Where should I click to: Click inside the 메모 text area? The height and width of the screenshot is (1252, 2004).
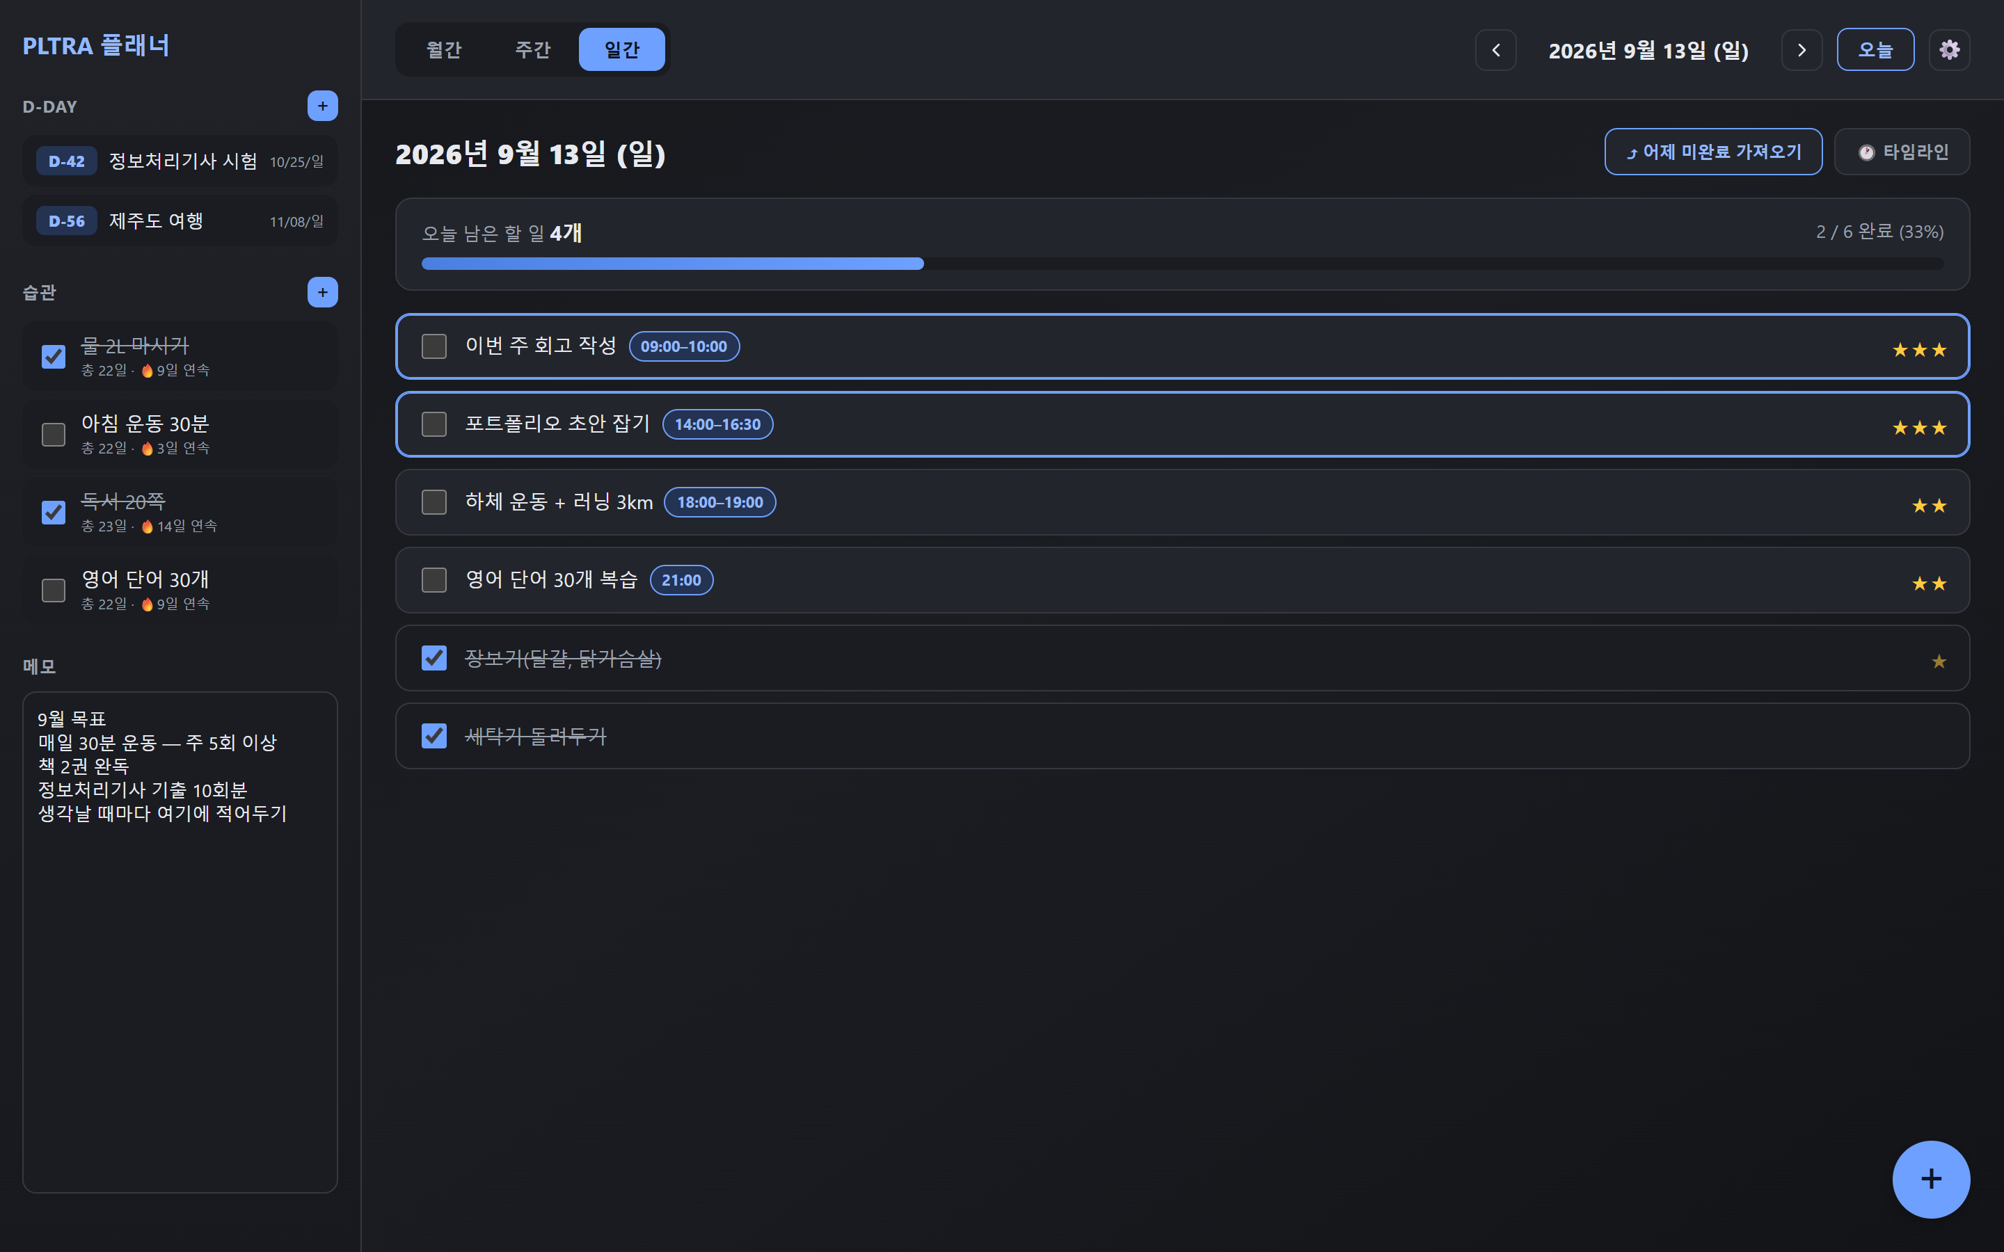[180, 942]
